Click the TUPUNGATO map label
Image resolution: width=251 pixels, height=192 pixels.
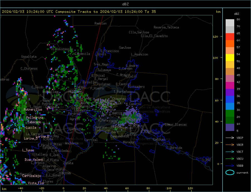50,148
